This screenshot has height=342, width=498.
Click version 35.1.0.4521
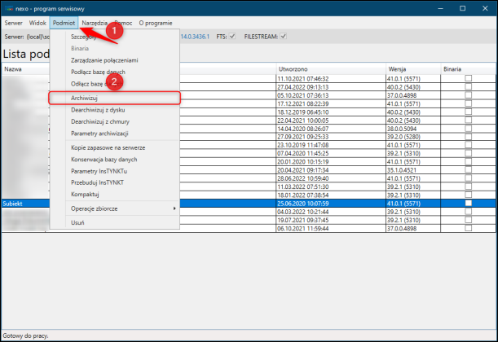(x=402, y=170)
